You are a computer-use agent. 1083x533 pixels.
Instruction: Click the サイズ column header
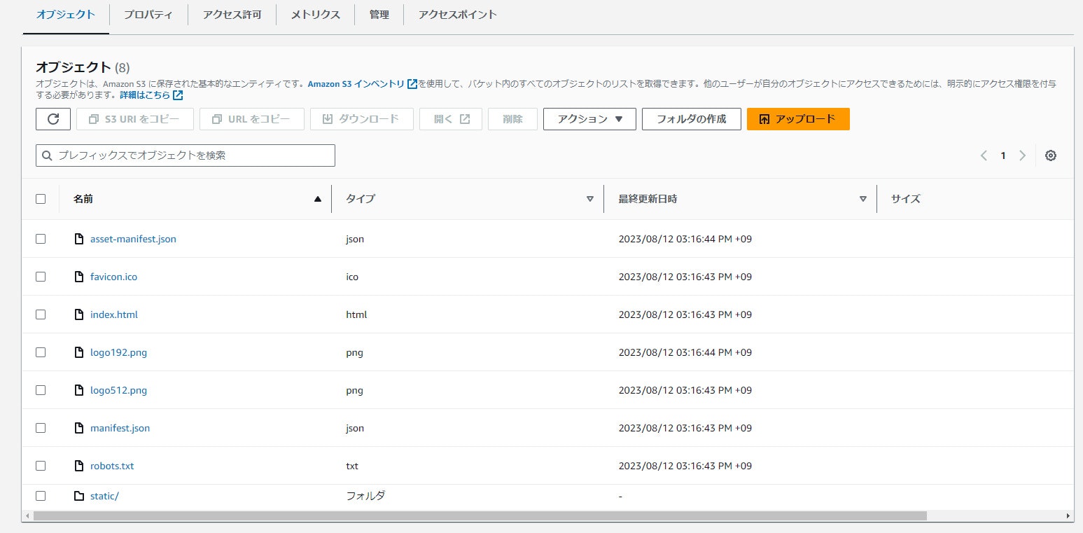(x=905, y=199)
